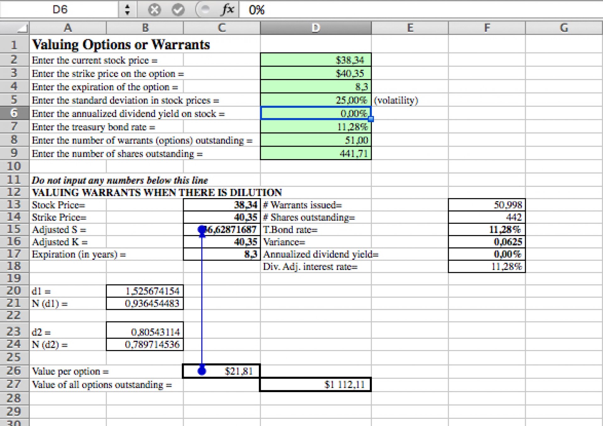
Task: Select the dividend yield cell 0,00% in column D
Action: (x=316, y=113)
